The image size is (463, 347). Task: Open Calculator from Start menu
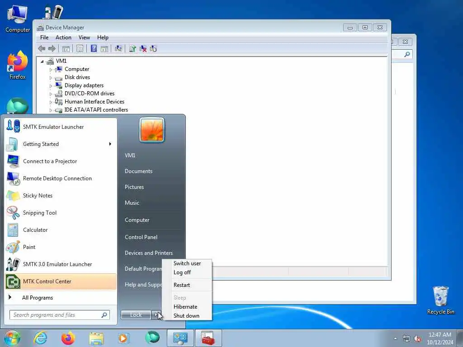(x=61, y=230)
